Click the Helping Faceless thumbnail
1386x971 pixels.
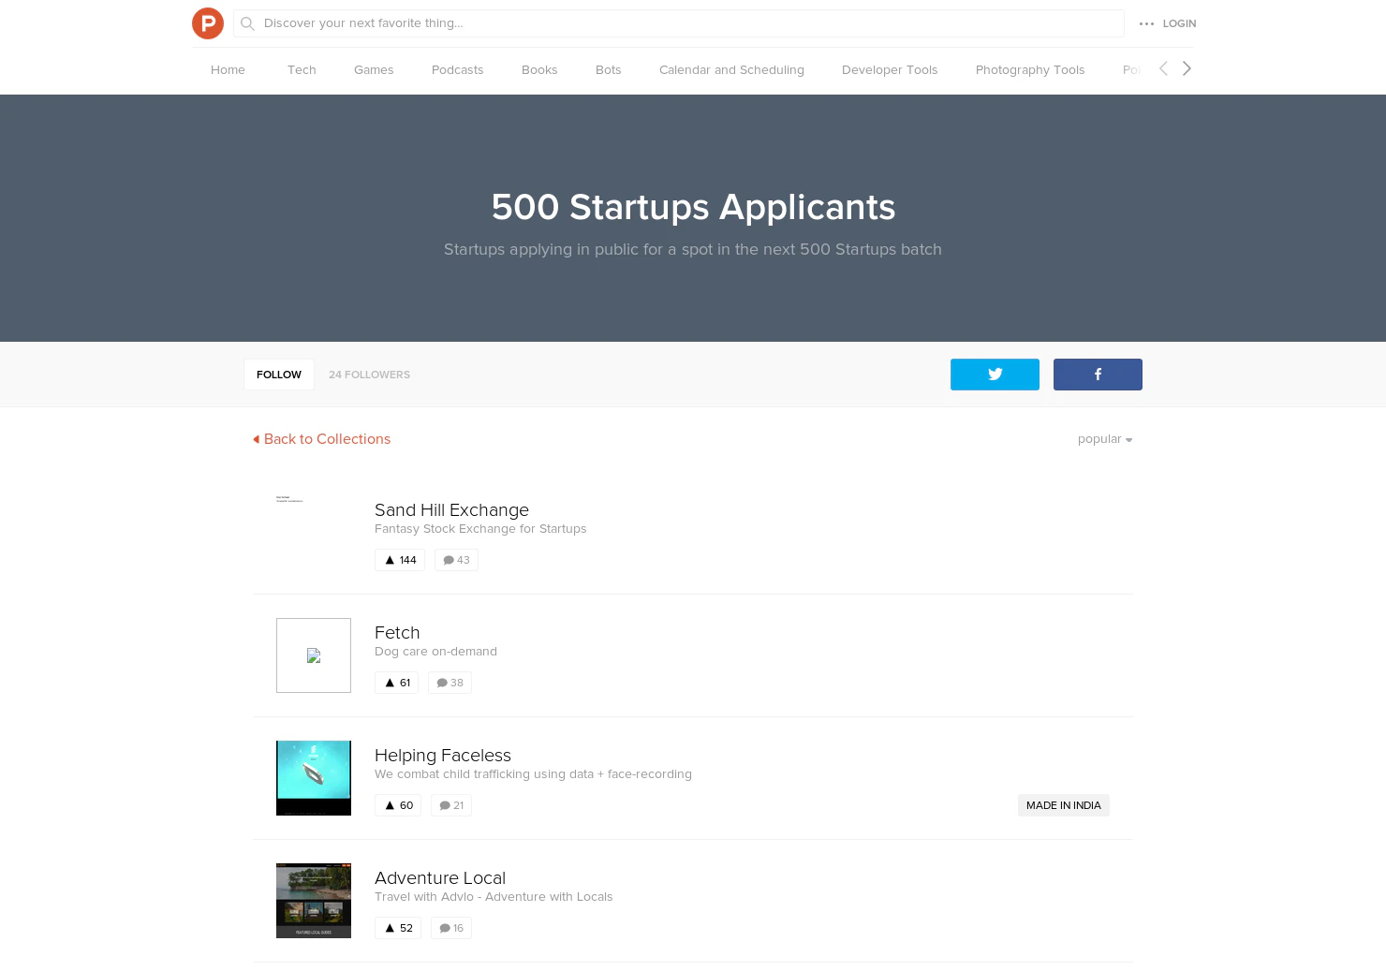[314, 778]
